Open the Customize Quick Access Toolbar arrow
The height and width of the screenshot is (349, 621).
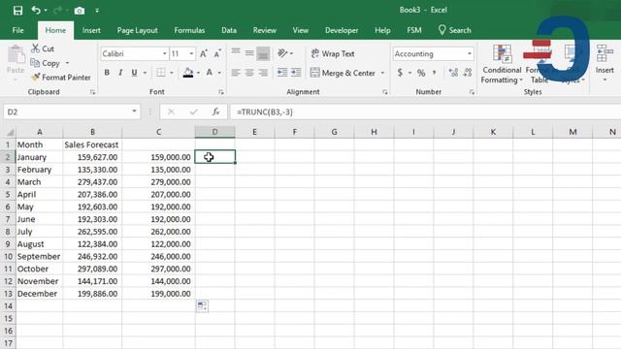coord(97,11)
